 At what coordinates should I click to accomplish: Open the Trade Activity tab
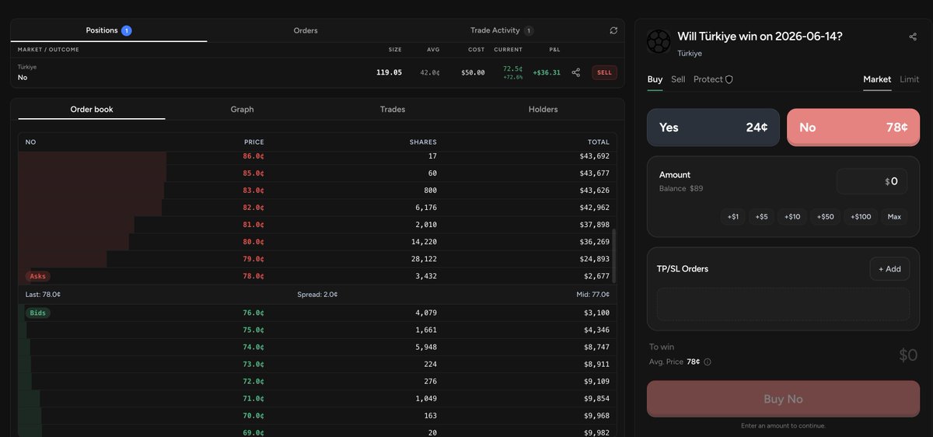[x=501, y=30]
